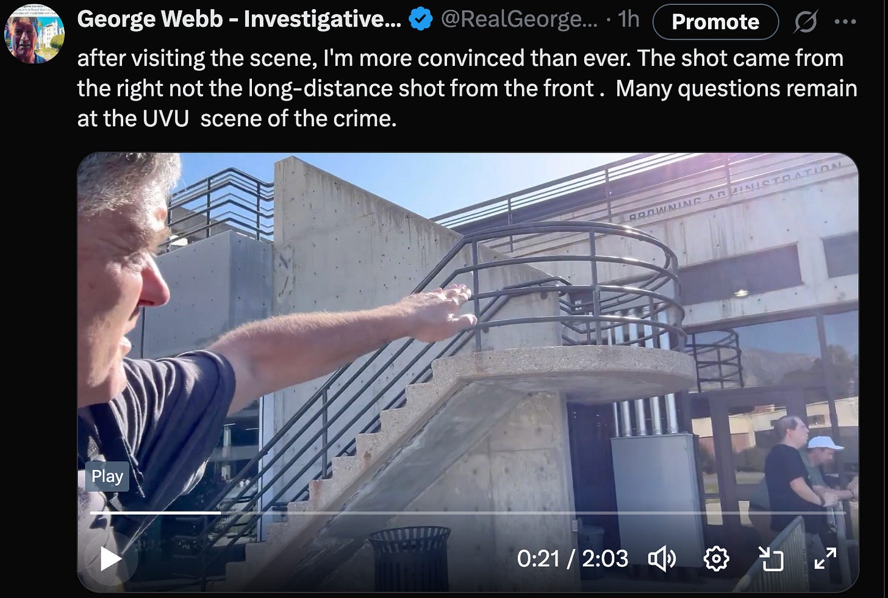888x598 pixels.
Task: Start the video with the play button
Action: [x=110, y=559]
